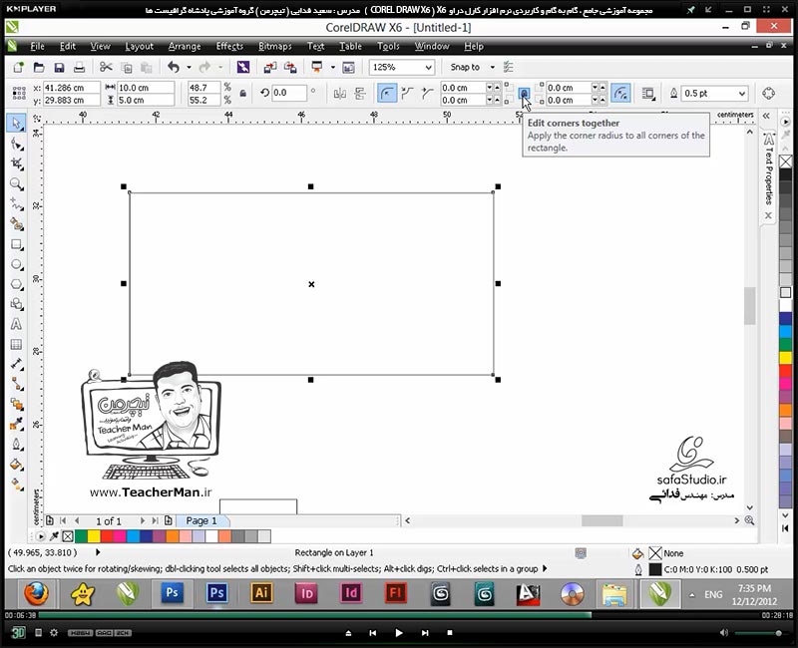
Task: Select the Color Eyedropper tool
Action: 17,424
